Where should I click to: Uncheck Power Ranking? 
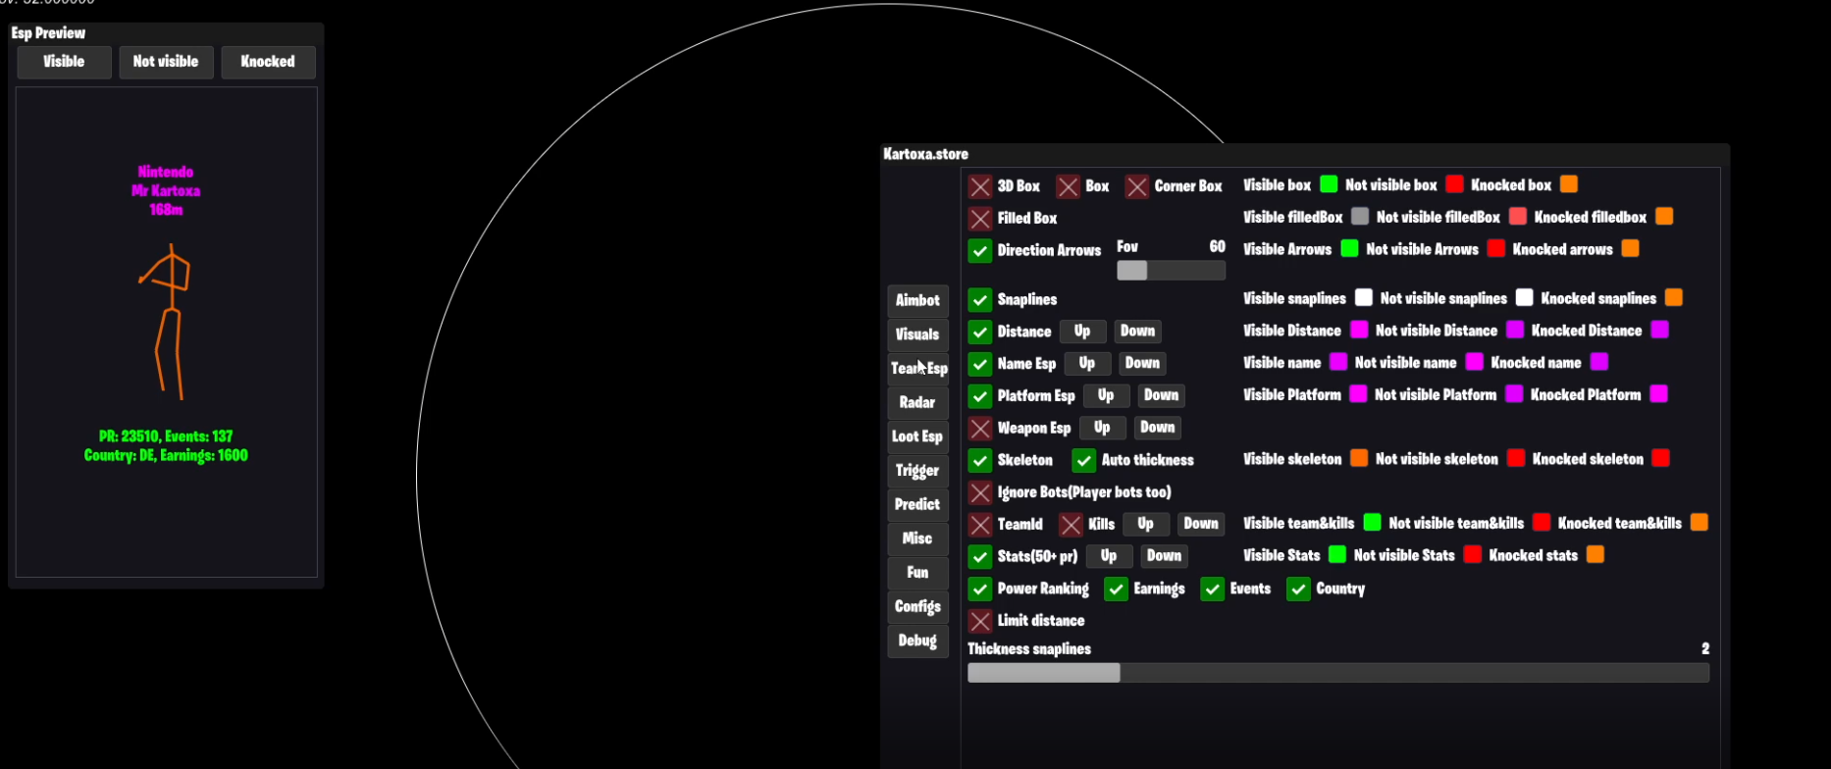[x=980, y=589]
